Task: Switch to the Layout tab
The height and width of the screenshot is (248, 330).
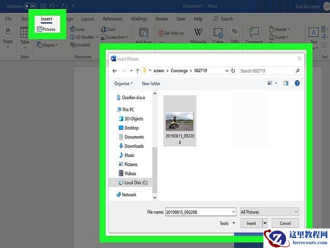Action: click(87, 19)
